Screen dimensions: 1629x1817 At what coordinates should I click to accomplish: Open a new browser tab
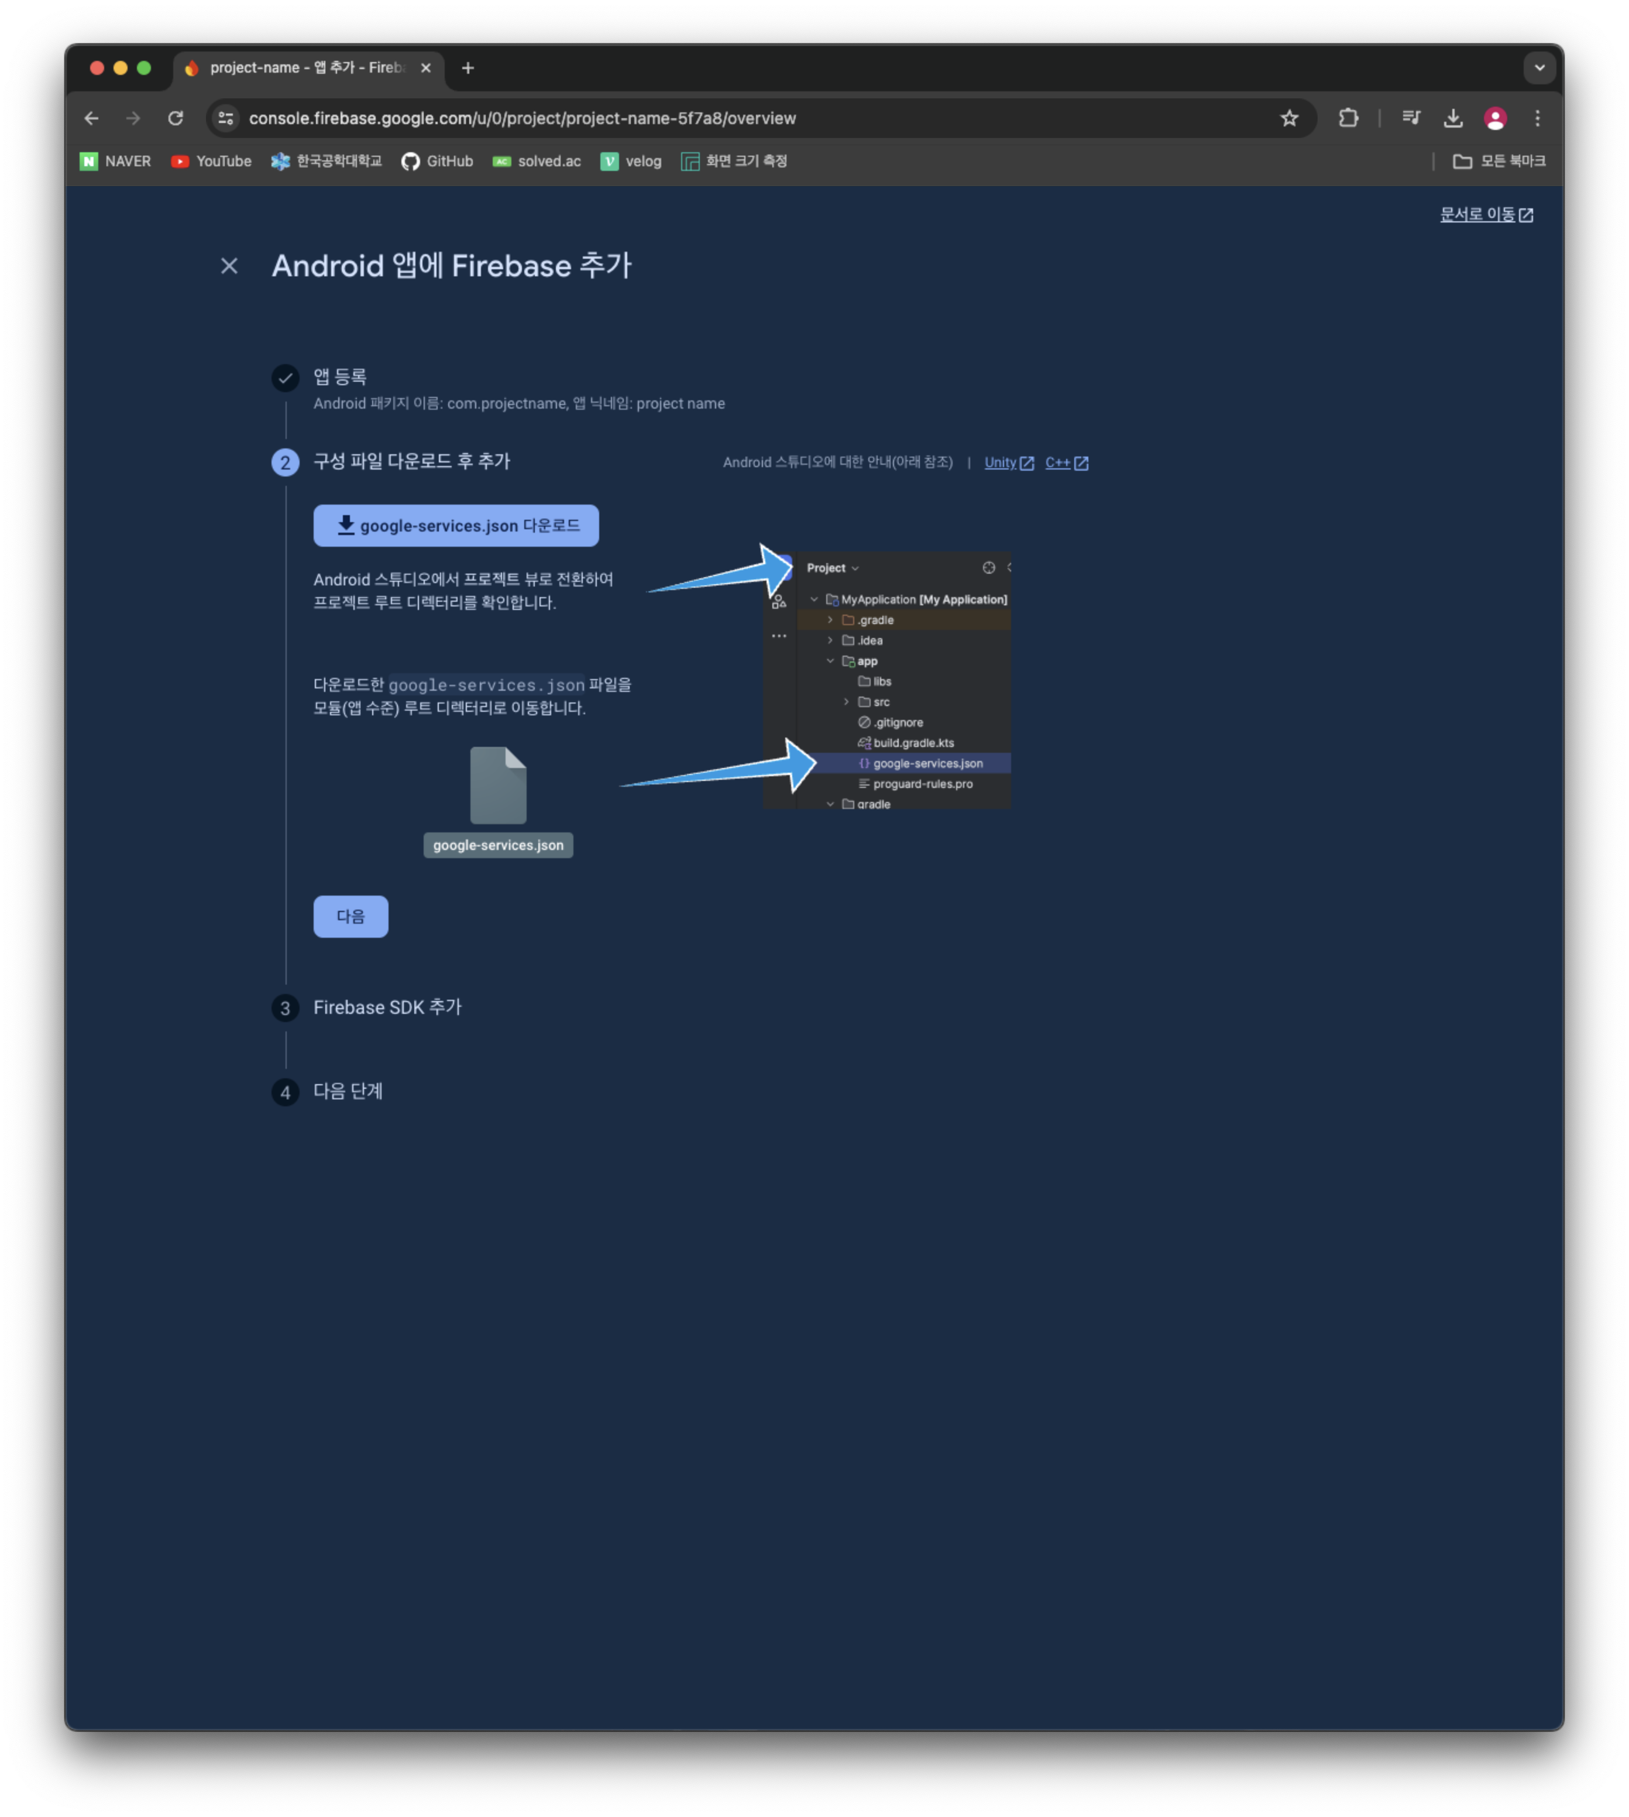468,68
